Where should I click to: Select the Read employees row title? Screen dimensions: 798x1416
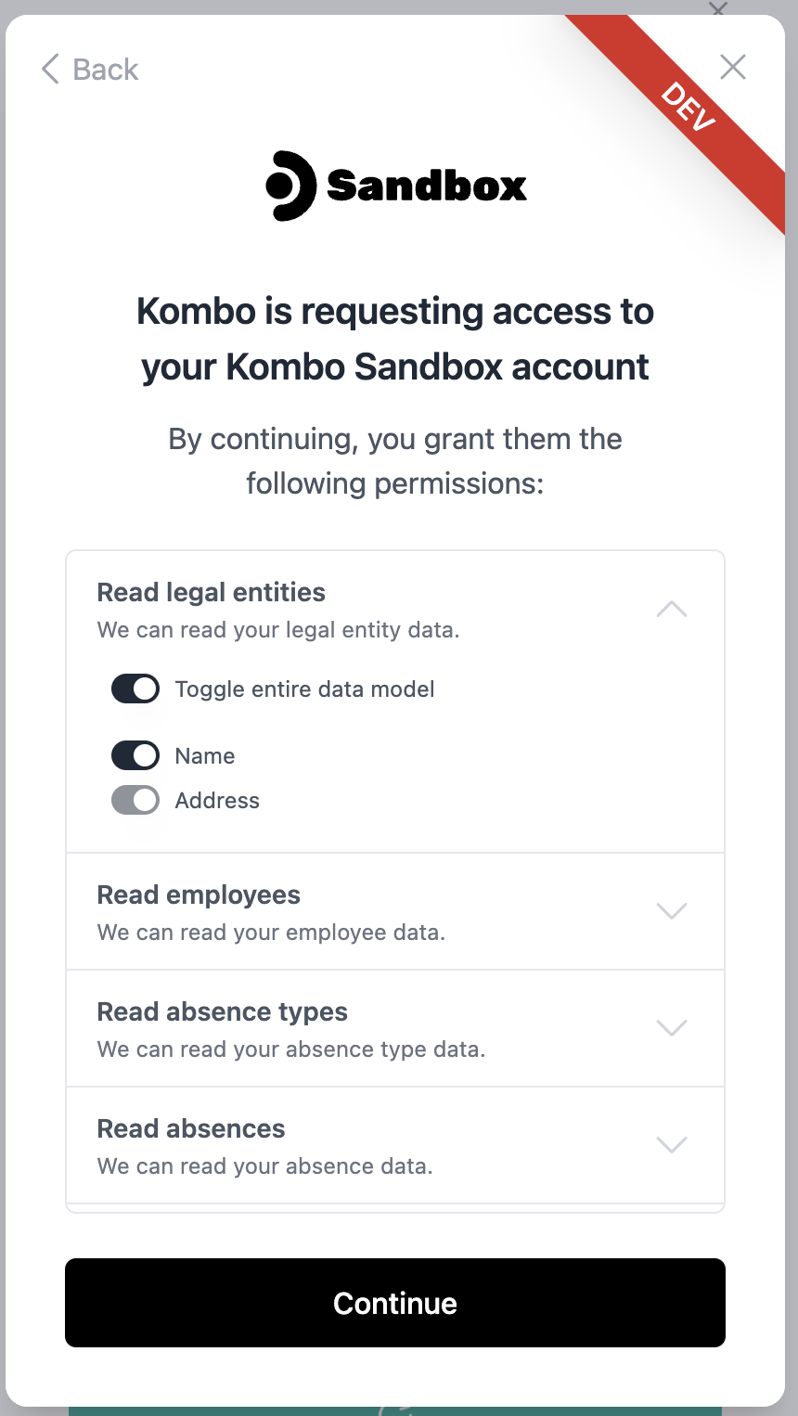click(199, 895)
